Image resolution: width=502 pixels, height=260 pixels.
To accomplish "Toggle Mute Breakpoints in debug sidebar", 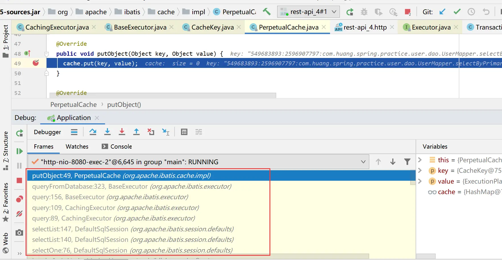I will coord(19,214).
